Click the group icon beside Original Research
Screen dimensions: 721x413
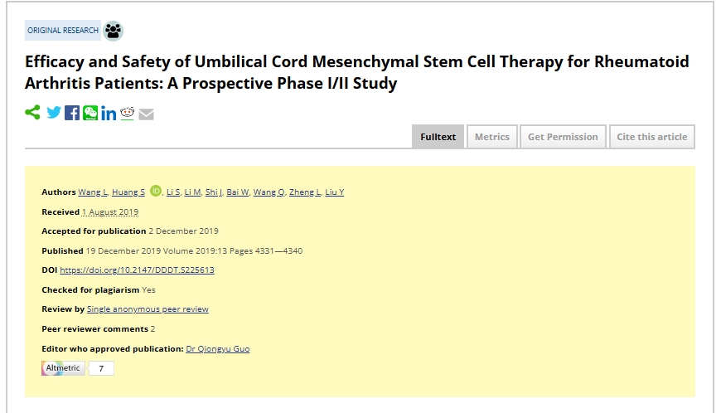(x=114, y=31)
